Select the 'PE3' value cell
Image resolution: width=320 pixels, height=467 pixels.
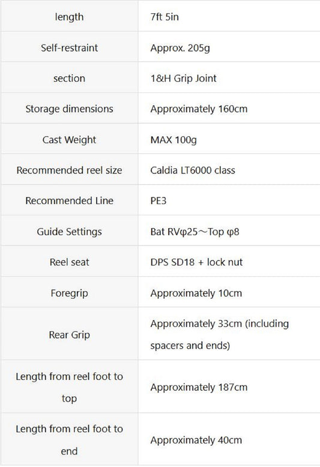click(229, 200)
